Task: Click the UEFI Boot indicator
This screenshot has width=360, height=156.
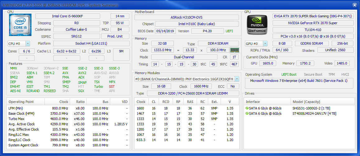Action: point(289,74)
